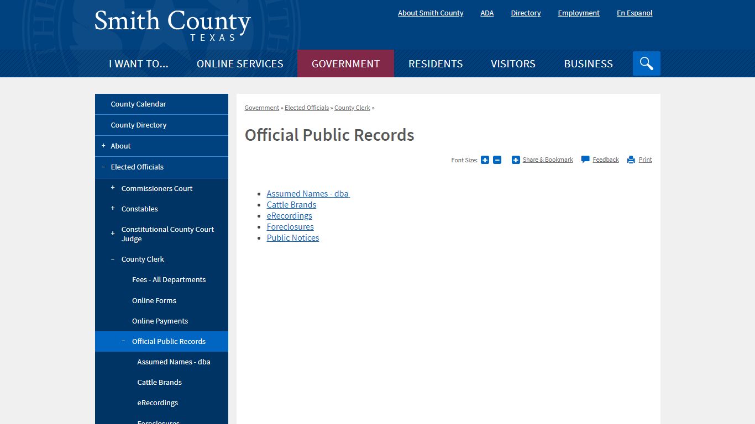Collapse the County Clerk submenu
The image size is (755, 424).
tap(113, 259)
